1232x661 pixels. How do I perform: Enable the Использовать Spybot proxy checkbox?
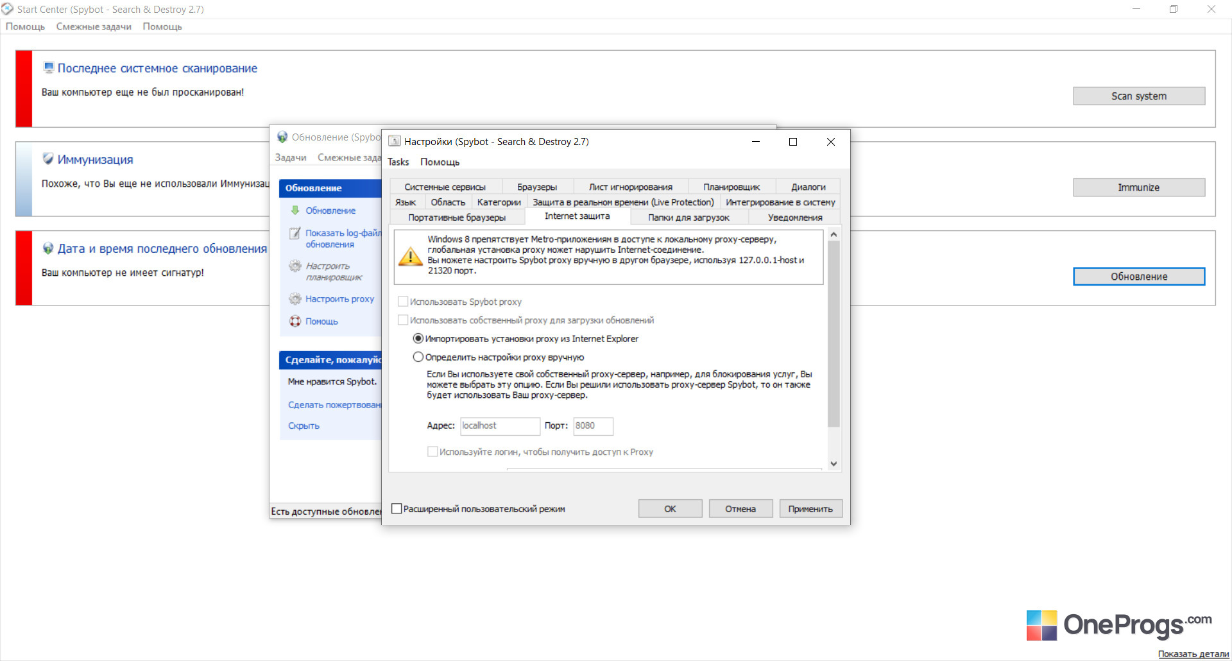pos(403,301)
